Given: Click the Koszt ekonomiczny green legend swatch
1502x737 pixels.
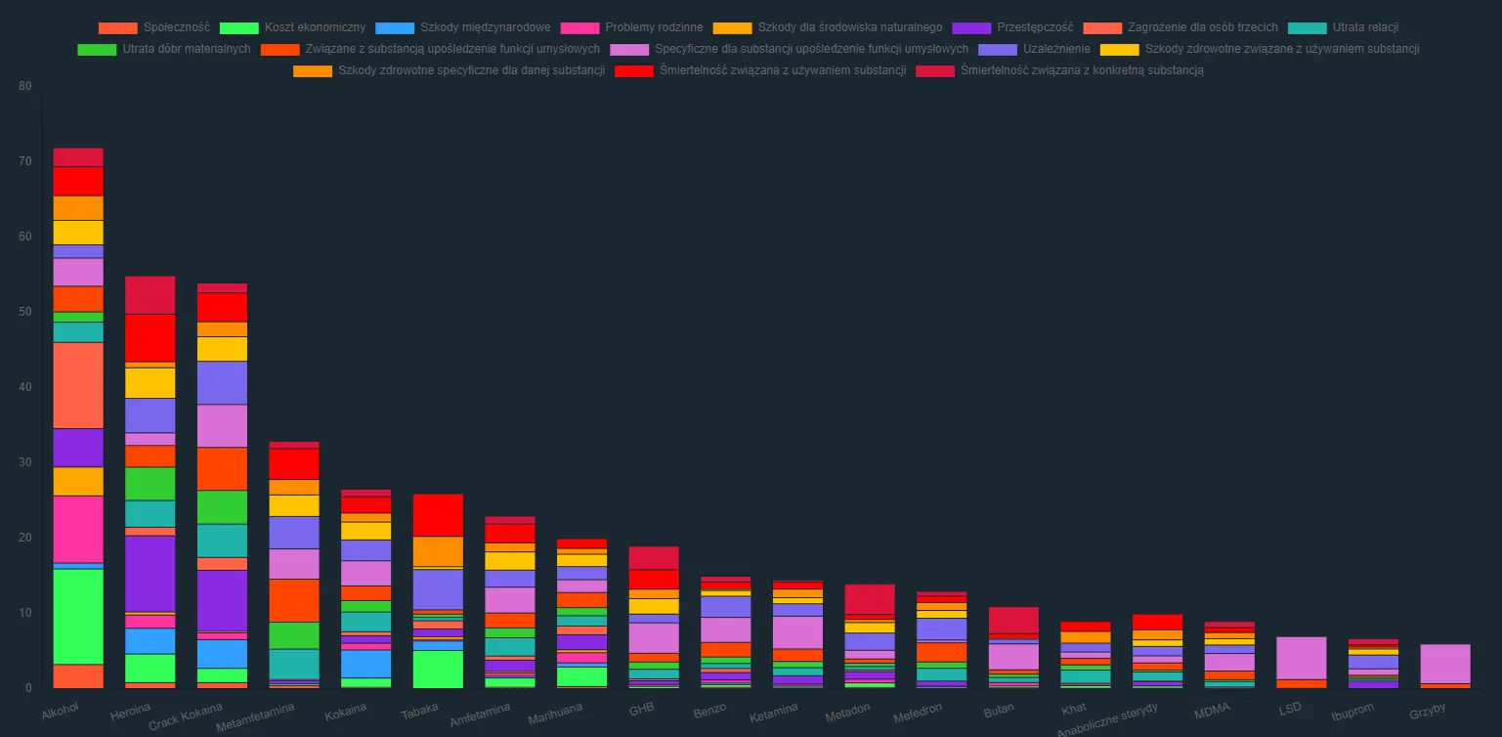Looking at the screenshot, I should click(239, 27).
